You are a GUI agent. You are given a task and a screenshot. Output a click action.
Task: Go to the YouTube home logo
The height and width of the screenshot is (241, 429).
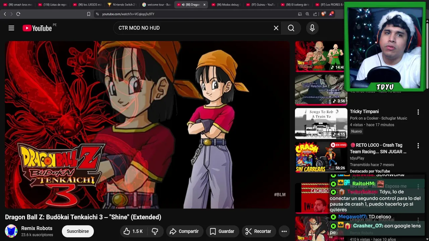(37, 28)
